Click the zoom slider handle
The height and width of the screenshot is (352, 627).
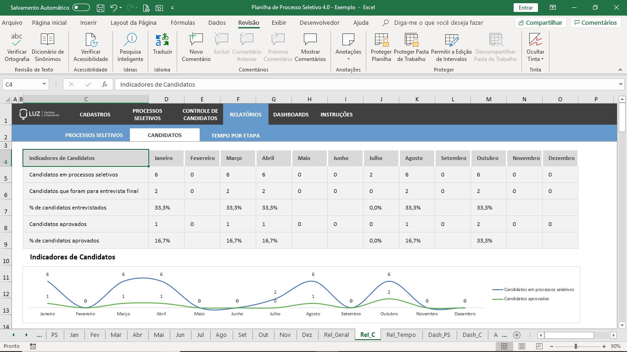576,346
